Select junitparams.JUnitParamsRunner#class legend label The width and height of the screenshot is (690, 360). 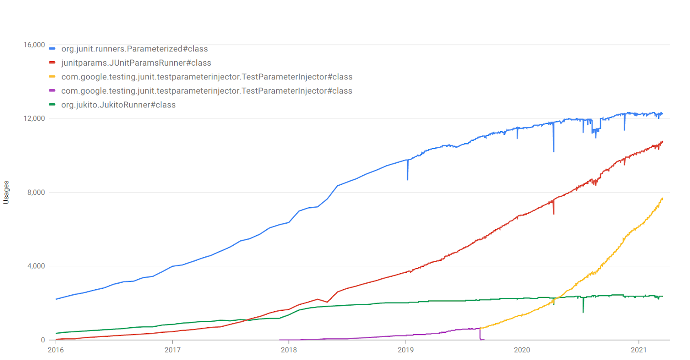[x=136, y=63]
